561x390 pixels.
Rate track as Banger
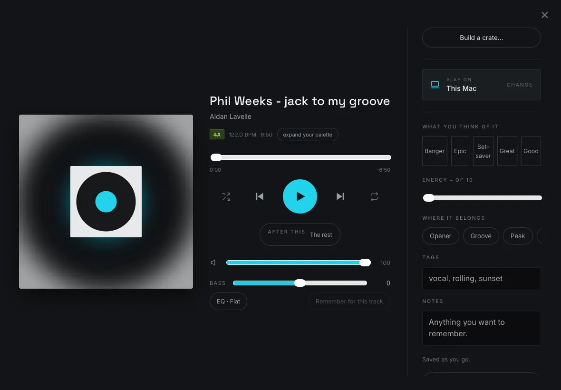point(435,151)
